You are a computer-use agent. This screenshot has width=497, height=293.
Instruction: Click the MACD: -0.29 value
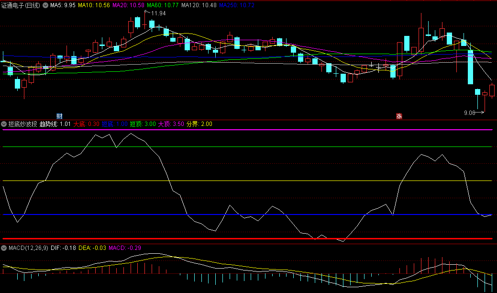tap(125, 248)
